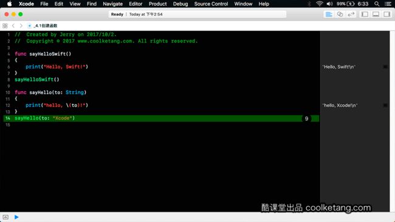Open the Apple menu
The height and width of the screenshot is (222, 395).
pyautogui.click(x=9, y=4)
